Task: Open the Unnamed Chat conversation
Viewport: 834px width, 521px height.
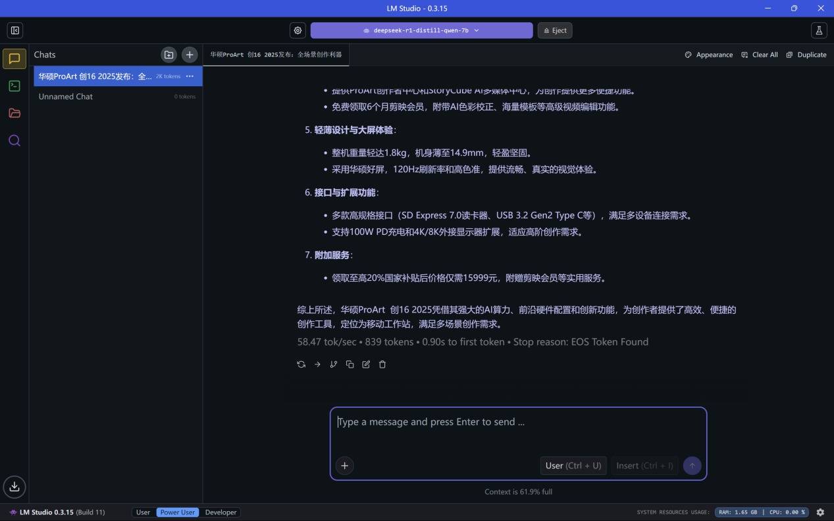Action: pyautogui.click(x=118, y=97)
